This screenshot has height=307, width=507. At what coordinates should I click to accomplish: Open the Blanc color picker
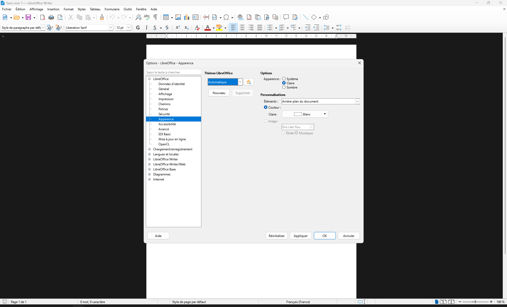pyautogui.click(x=305, y=114)
